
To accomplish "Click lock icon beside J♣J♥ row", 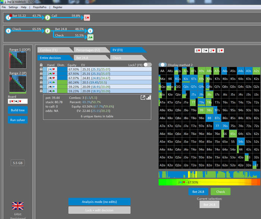I will click(x=41, y=73).
